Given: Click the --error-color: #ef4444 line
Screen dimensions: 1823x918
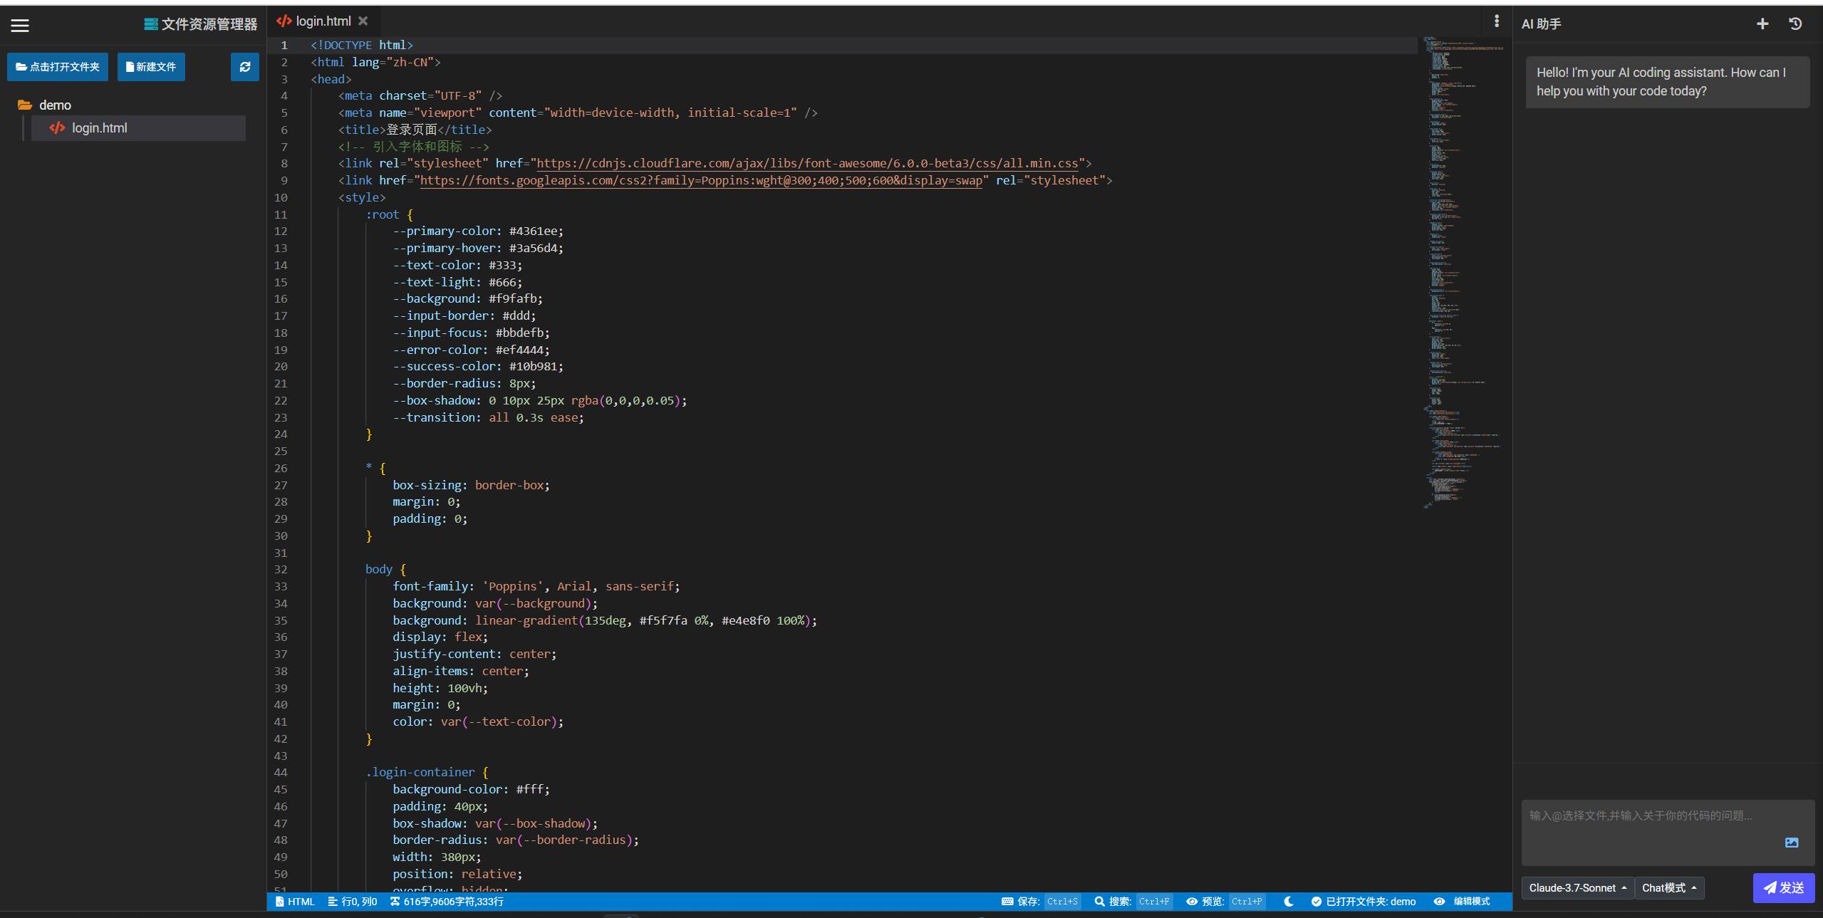Looking at the screenshot, I should [471, 350].
